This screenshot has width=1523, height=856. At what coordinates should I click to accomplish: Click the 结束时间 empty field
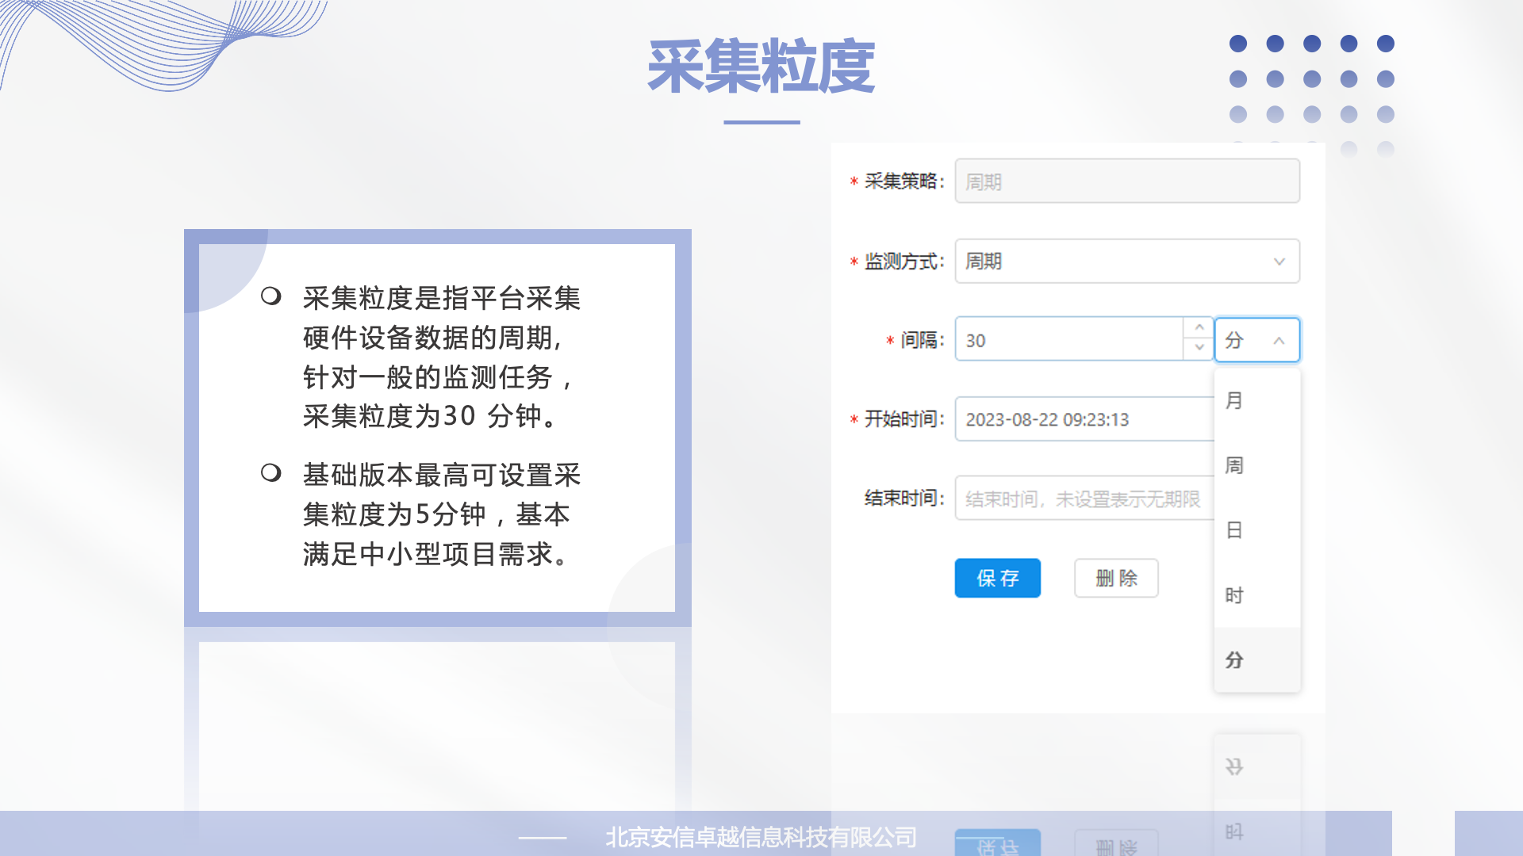(x=1084, y=499)
